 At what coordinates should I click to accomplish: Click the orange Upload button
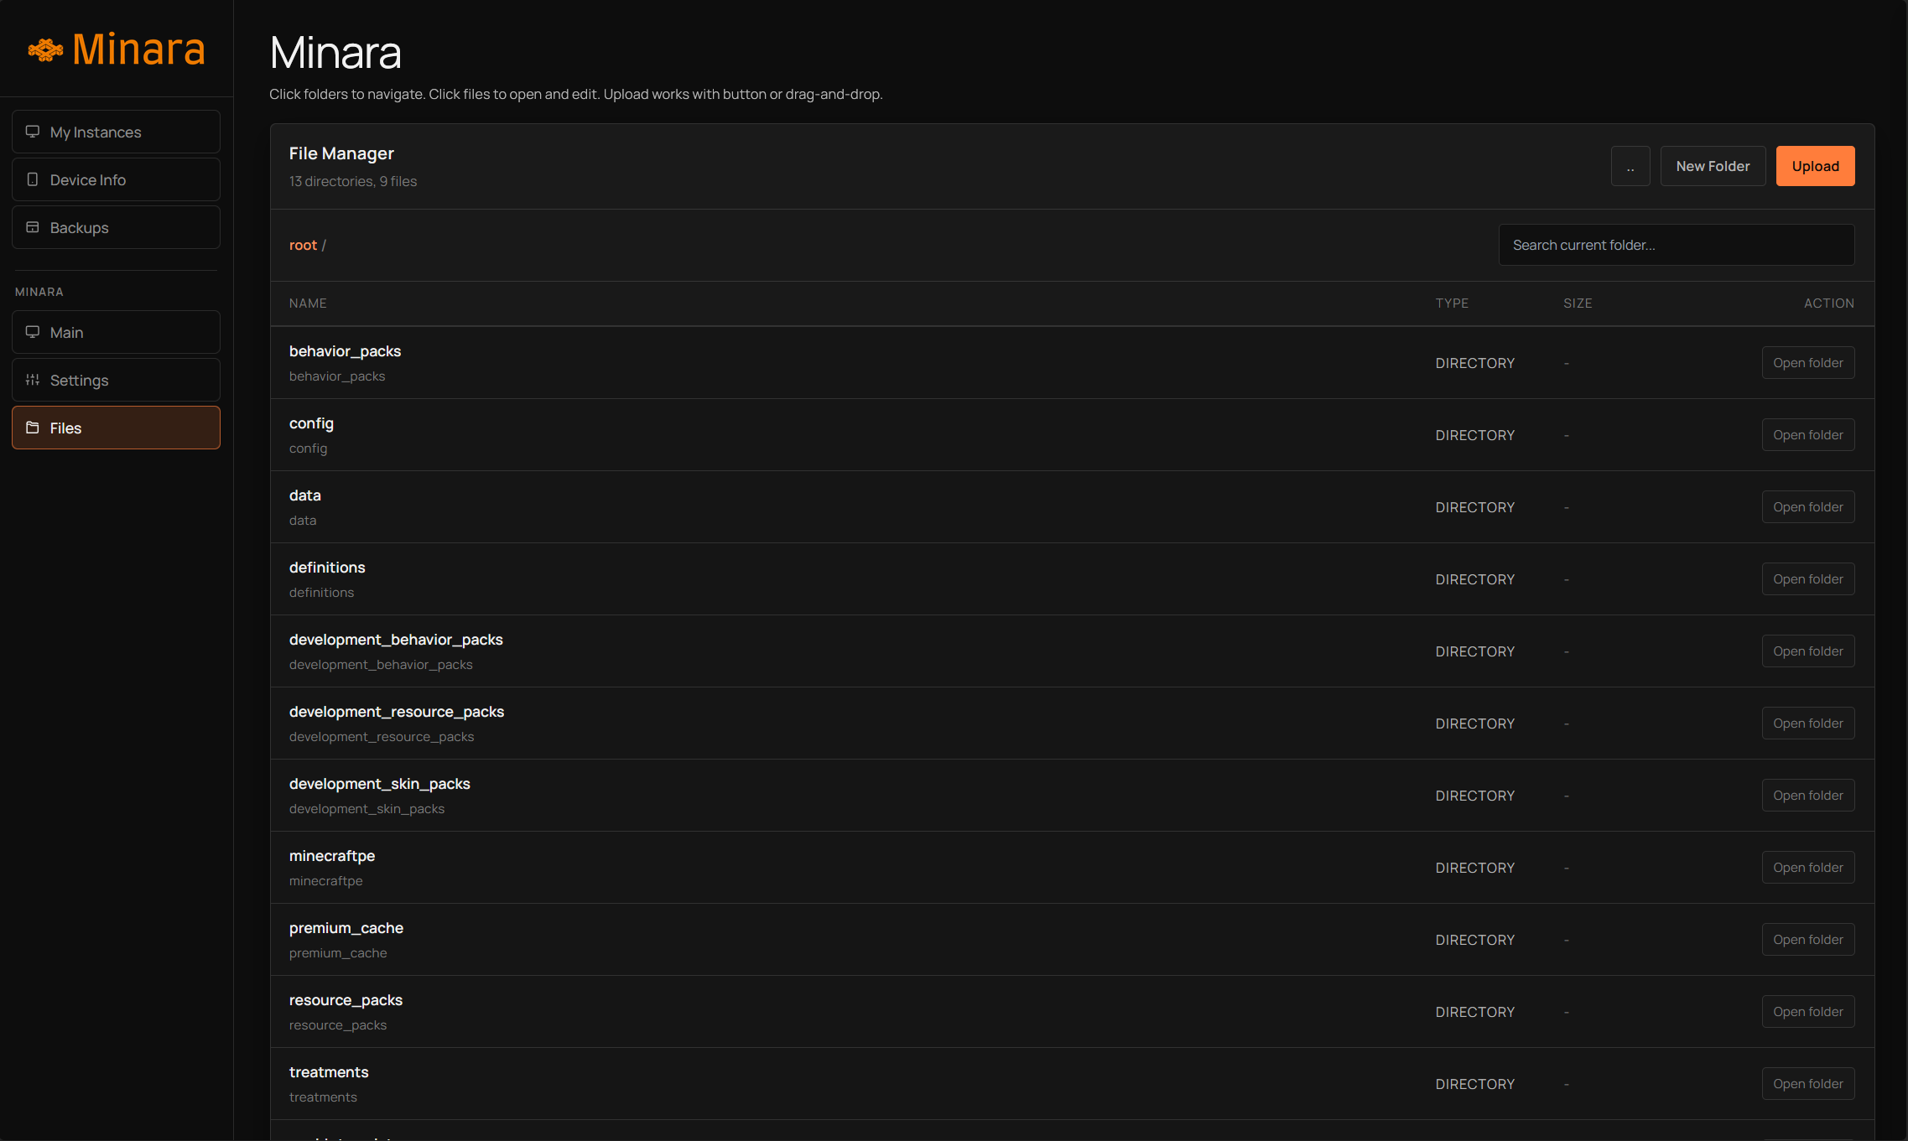(1815, 166)
